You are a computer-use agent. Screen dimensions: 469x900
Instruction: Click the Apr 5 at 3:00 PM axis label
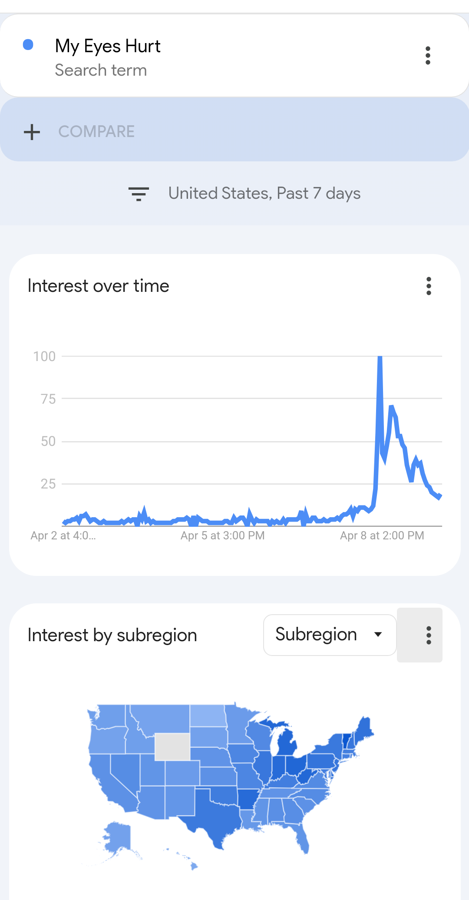pyautogui.click(x=223, y=535)
